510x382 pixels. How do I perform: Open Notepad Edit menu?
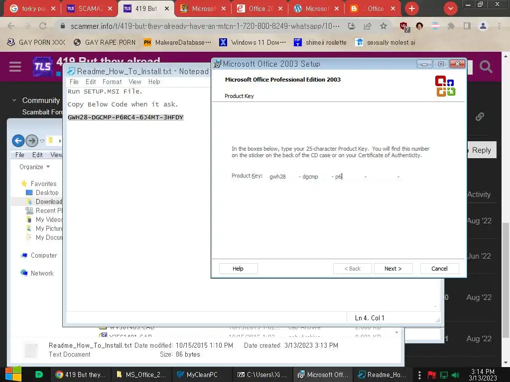91,82
